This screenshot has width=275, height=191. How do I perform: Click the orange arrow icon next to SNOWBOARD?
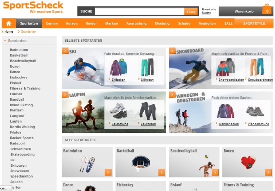tap(172, 51)
